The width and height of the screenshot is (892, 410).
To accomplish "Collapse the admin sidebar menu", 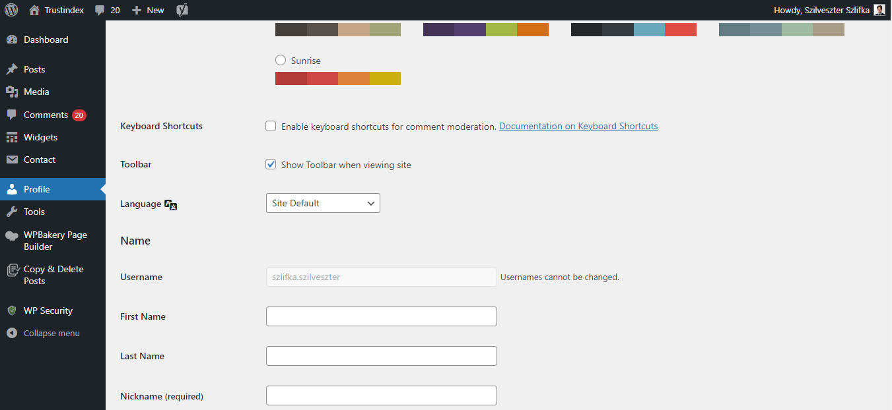I will (x=11, y=333).
